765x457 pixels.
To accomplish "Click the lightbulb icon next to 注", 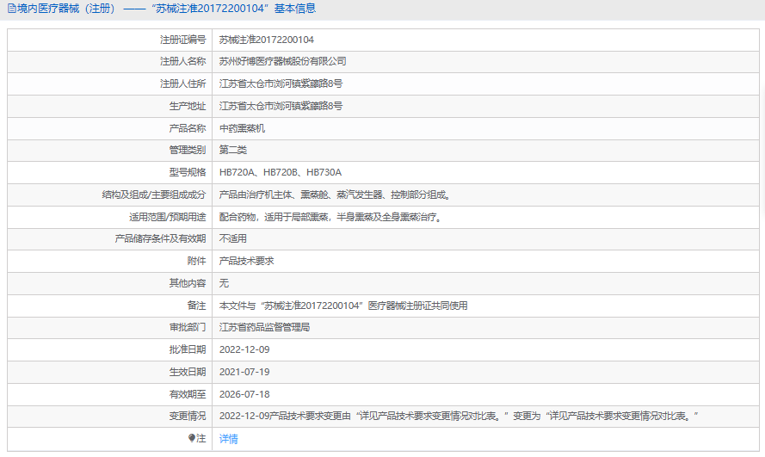I will tap(192, 438).
